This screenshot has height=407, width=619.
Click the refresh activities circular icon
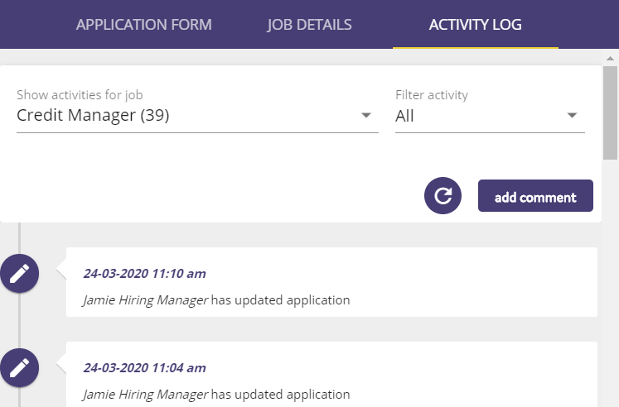pos(442,195)
